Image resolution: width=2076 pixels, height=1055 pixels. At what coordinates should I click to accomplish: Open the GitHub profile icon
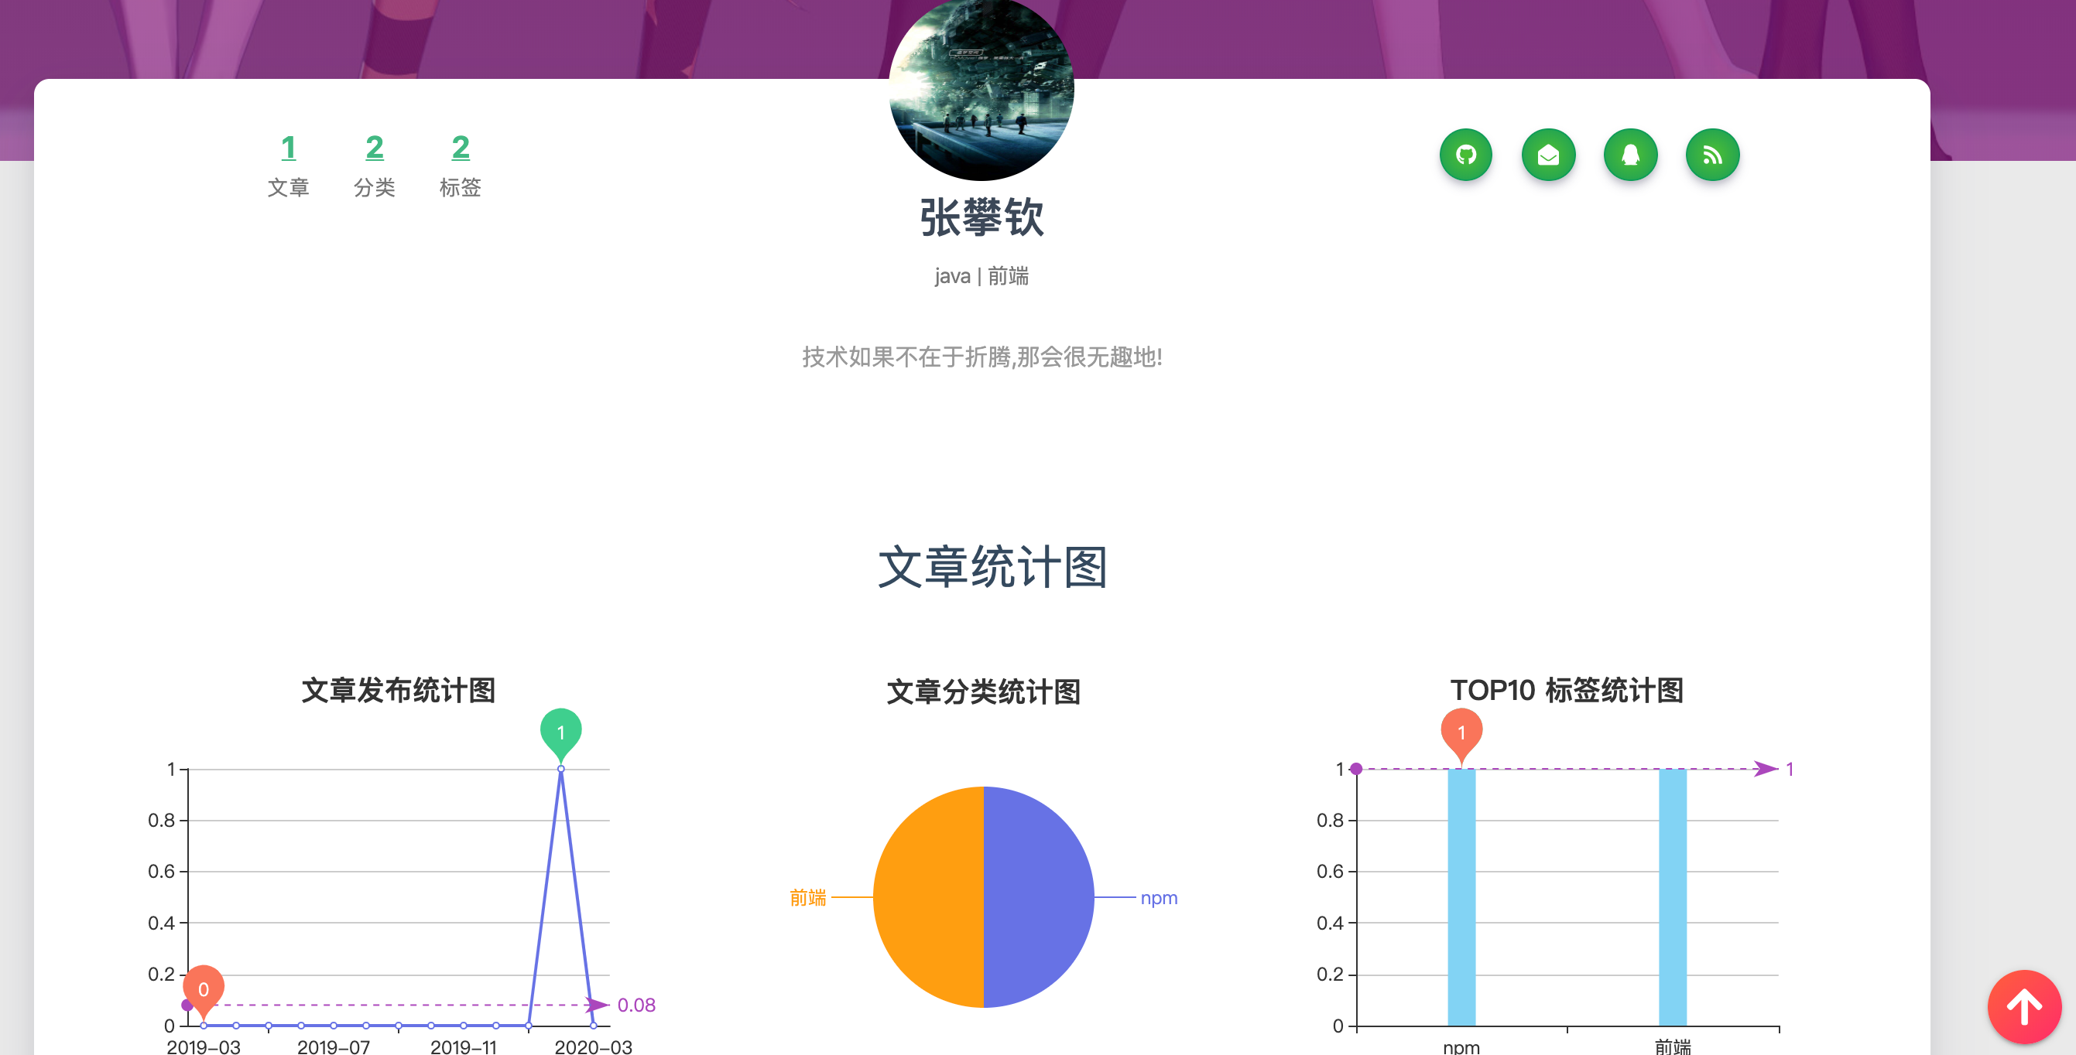[1465, 155]
